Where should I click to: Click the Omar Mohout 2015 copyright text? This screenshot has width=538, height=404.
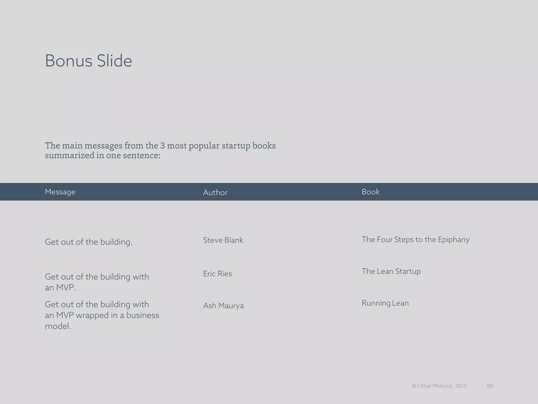439,386
